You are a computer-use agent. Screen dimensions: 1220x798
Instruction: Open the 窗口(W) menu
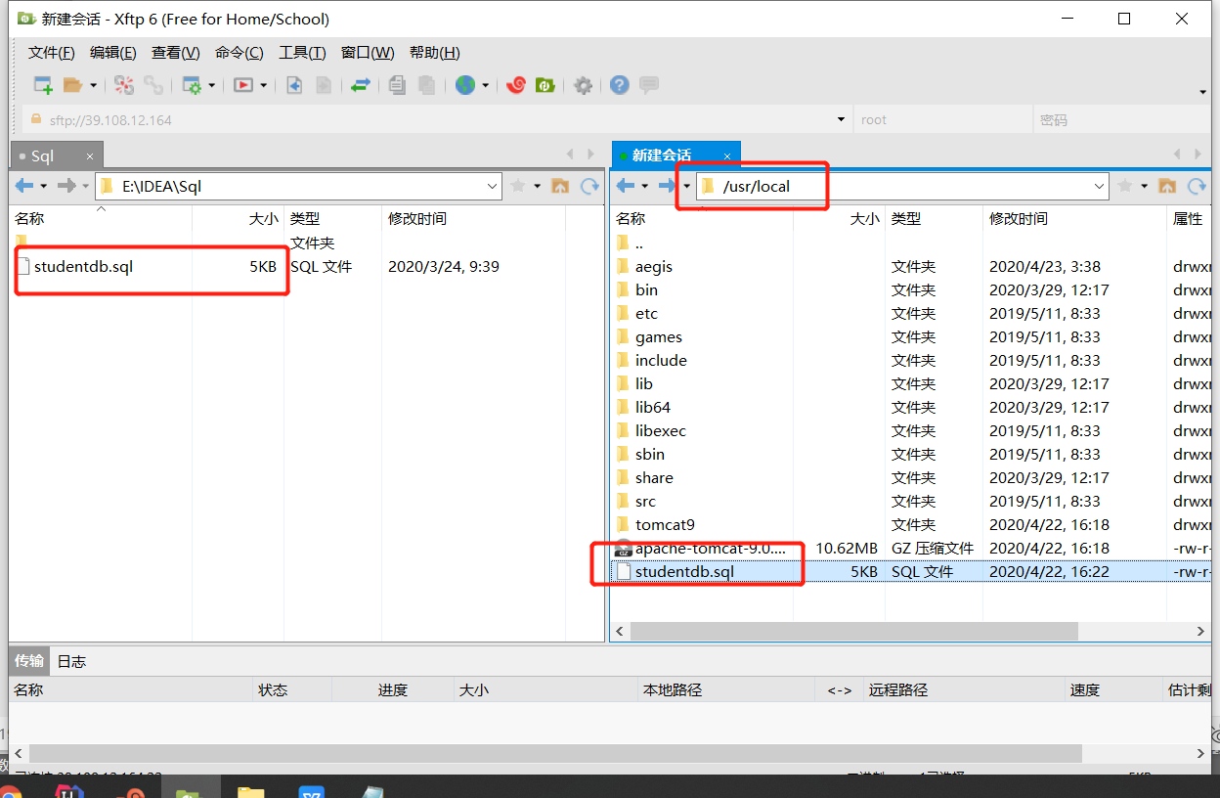click(x=368, y=53)
